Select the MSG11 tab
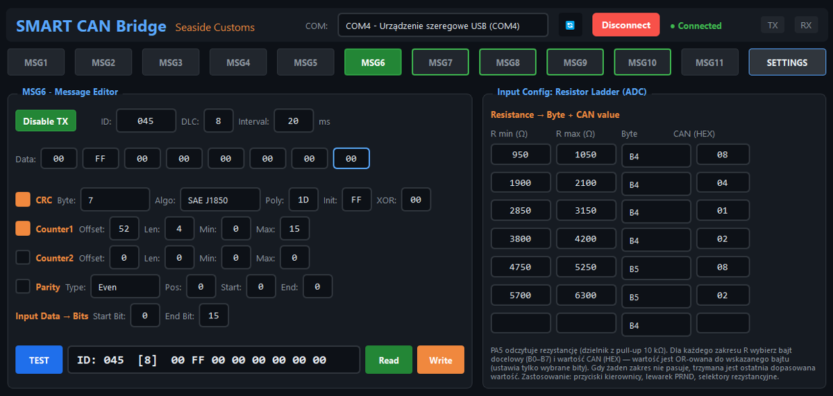Viewport: 833px width, 396px height. click(709, 62)
